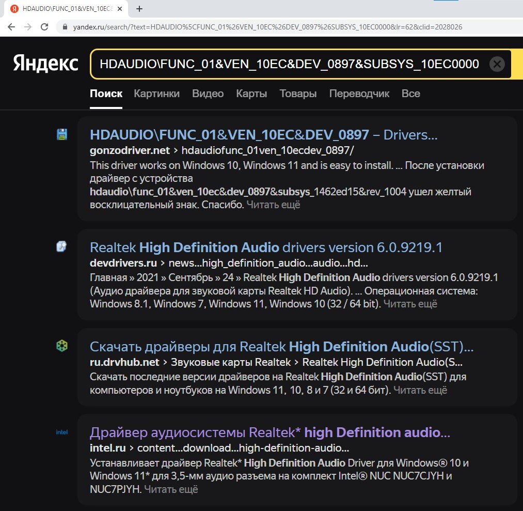Click the Яндекс logo
The width and height of the screenshot is (523, 511).
coord(46,63)
